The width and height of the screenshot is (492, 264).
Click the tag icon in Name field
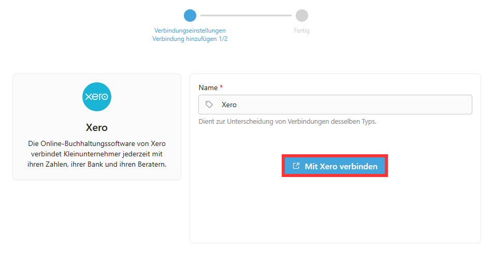(x=209, y=105)
